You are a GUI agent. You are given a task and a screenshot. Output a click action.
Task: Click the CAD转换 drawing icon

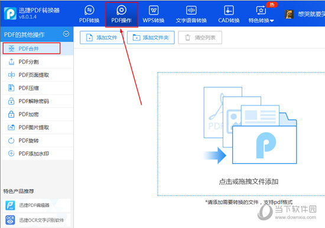click(x=229, y=10)
